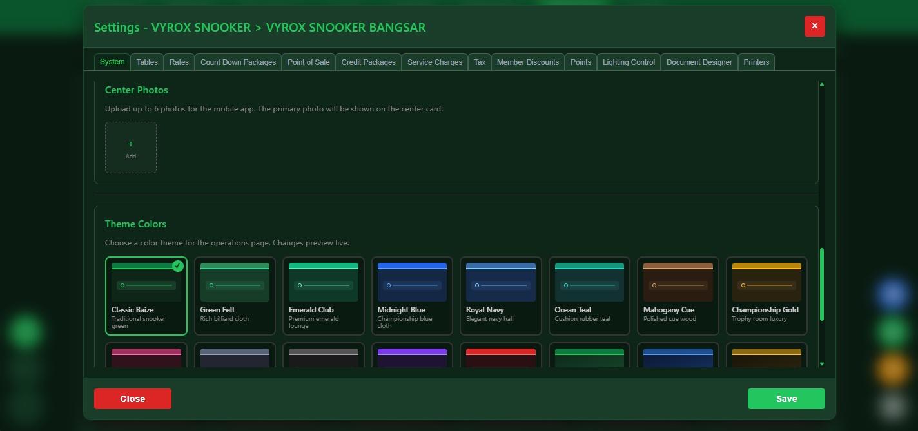Viewport: 918px width, 431px height.
Task: Open the Lighting Control tab
Action: pos(628,62)
